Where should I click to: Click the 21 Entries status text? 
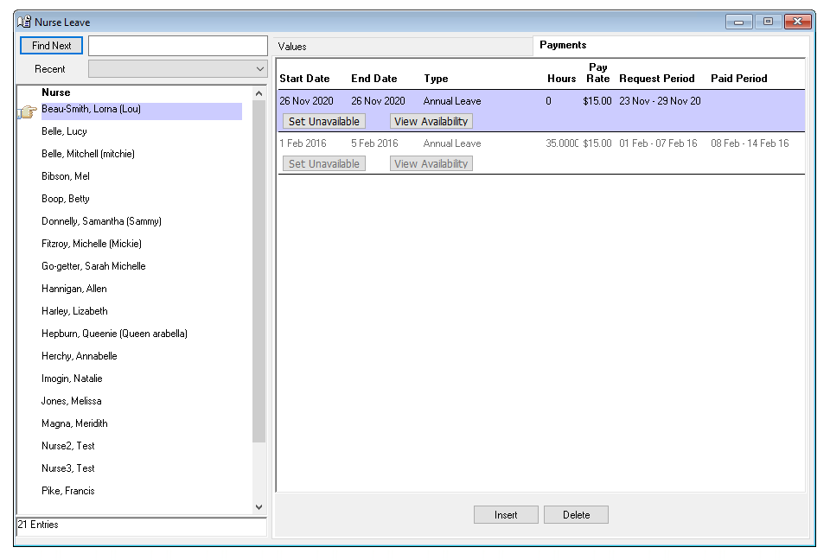tap(38, 525)
